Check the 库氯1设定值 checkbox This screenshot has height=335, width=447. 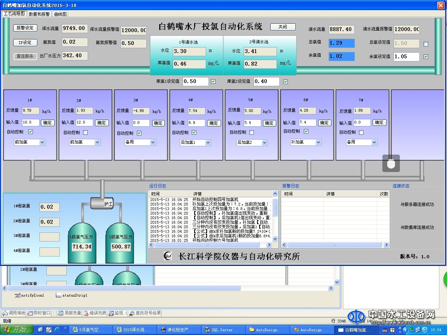(x=213, y=81)
